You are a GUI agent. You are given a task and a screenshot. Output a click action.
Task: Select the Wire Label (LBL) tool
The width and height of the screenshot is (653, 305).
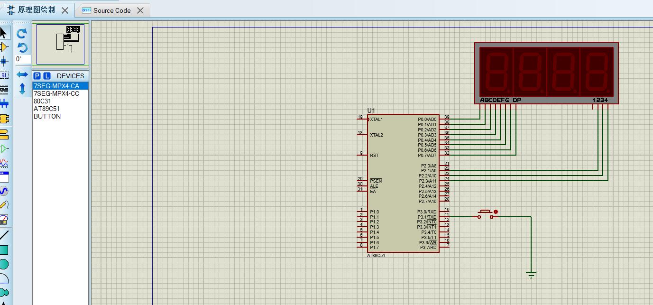3,75
